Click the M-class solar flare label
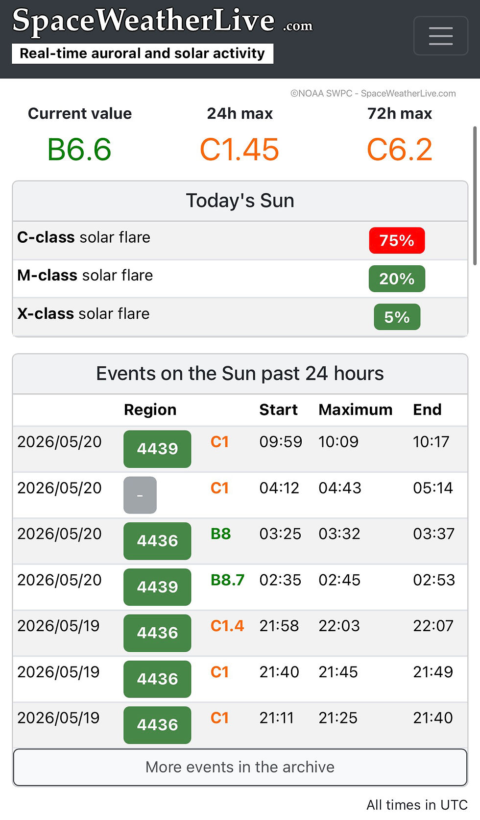 coord(85,276)
